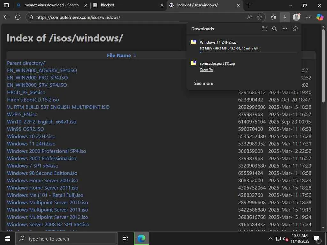Close the Index of /isos/windows/ tab
The image size is (327, 245).
(x=238, y=5)
